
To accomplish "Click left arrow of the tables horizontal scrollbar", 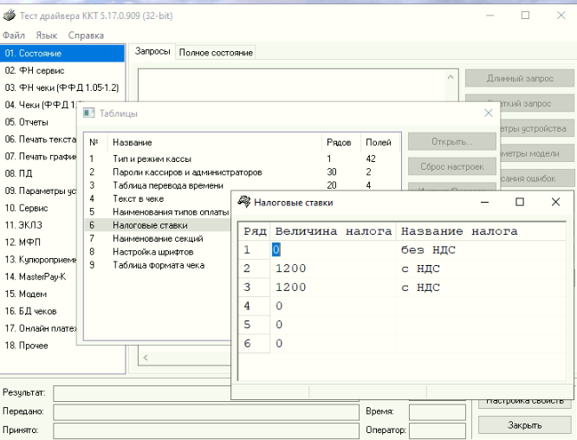I will [145, 357].
